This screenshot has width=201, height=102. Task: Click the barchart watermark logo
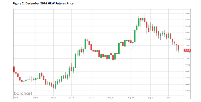(23, 93)
